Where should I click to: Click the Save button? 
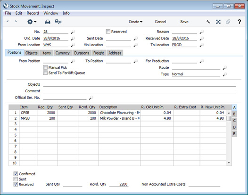tap(184, 22)
